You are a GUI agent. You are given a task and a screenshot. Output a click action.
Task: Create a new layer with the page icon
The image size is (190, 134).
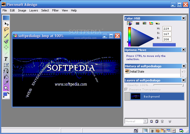click(152, 121)
